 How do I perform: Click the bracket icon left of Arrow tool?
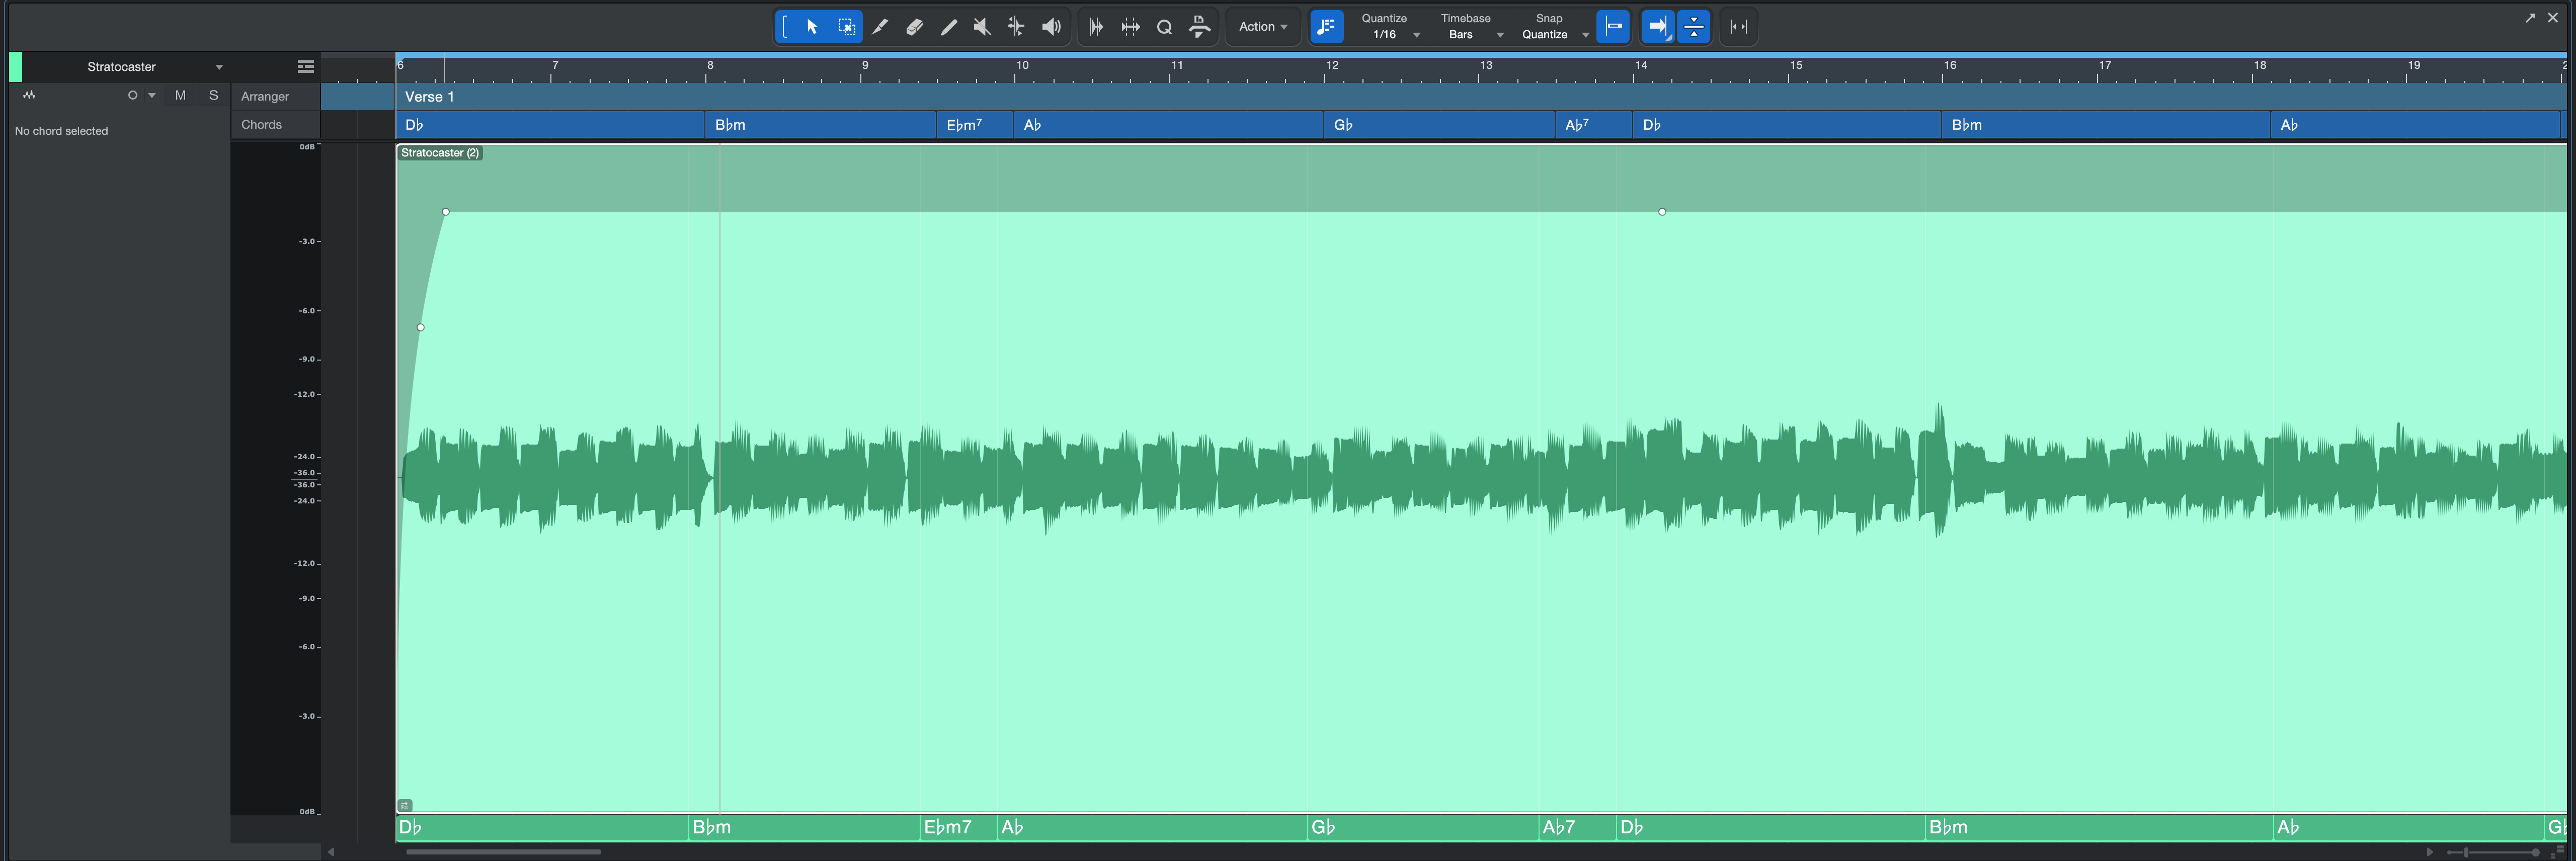click(785, 27)
